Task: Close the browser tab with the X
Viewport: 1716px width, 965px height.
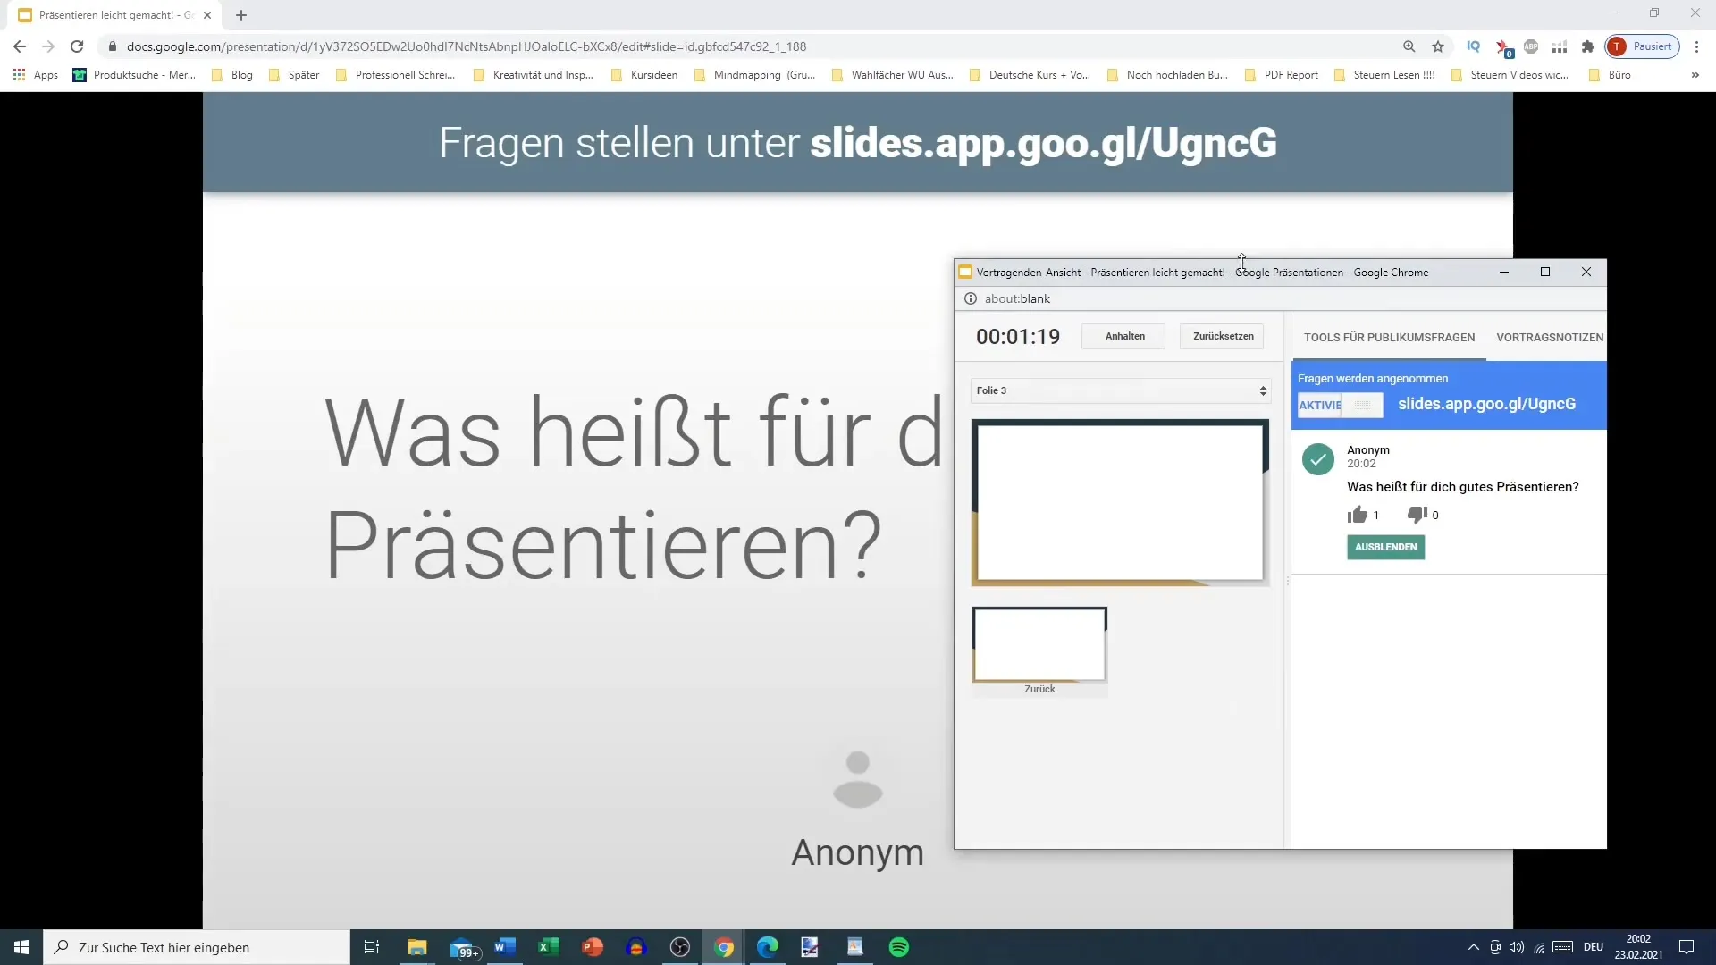Action: click(207, 15)
